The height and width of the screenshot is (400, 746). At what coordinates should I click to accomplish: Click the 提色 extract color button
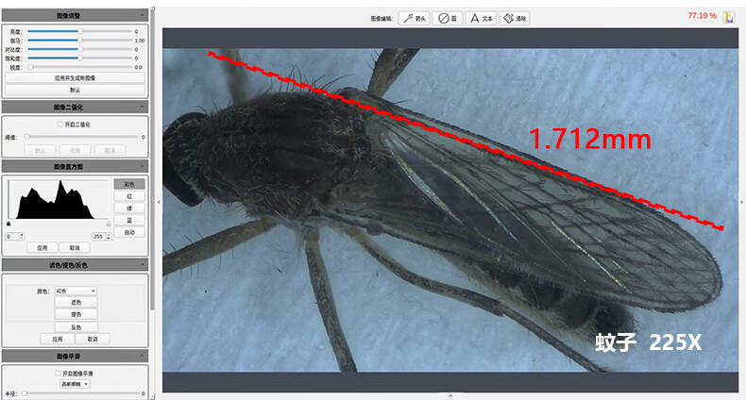76,314
